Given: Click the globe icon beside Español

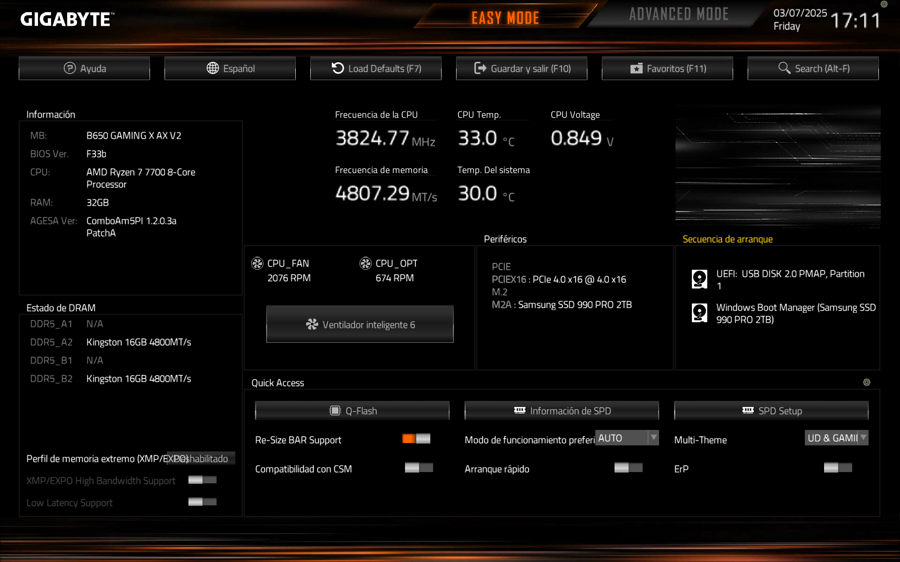Looking at the screenshot, I should (x=213, y=68).
